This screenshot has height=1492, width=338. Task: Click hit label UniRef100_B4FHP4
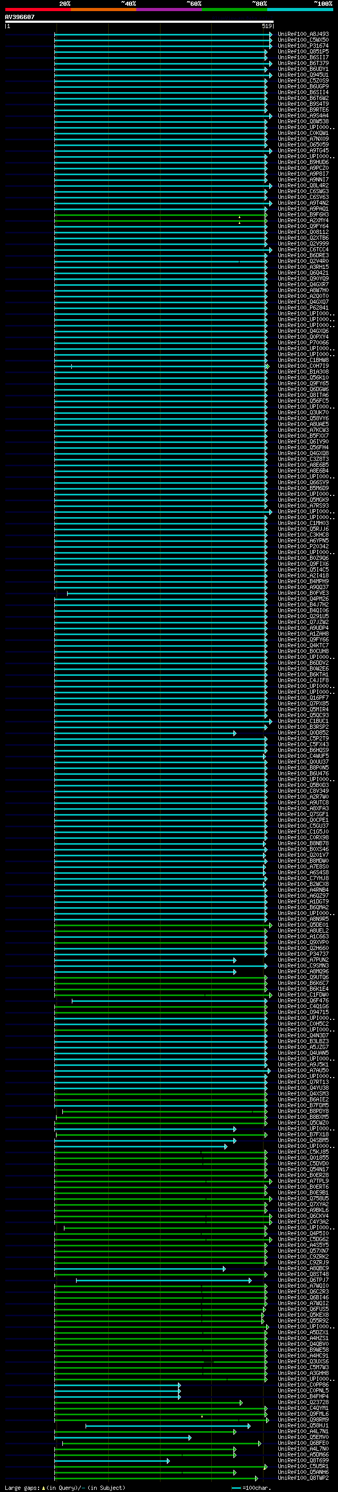pos(303,1397)
